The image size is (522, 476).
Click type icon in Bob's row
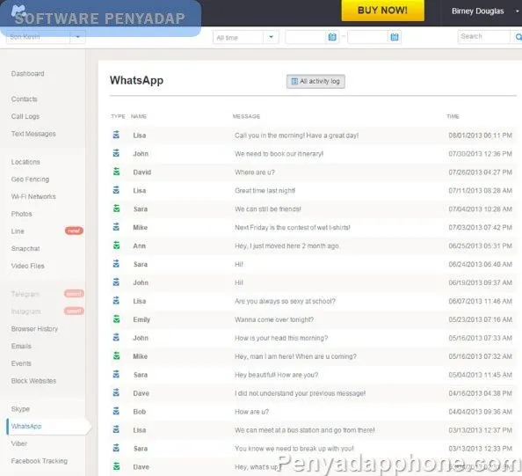116,412
